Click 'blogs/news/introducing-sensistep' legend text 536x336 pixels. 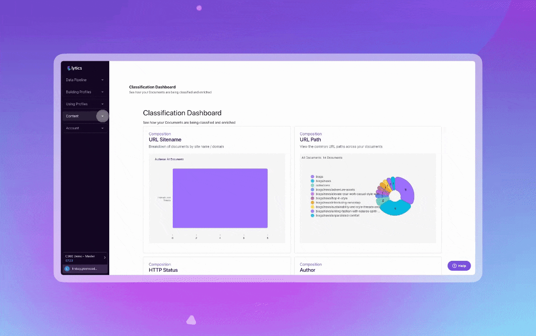[x=338, y=203]
